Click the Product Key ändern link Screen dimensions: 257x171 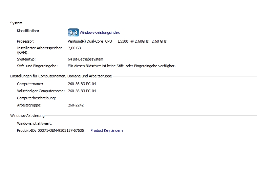[106, 130]
